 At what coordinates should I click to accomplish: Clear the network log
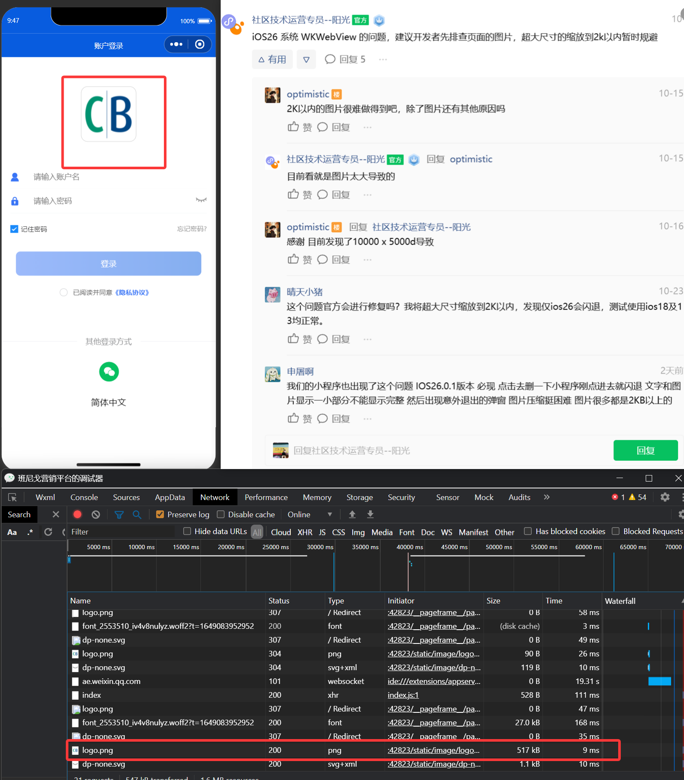(96, 514)
